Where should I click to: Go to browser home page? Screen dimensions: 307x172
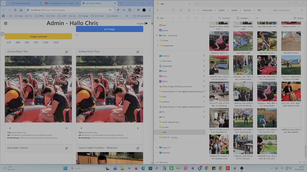click(21, 10)
